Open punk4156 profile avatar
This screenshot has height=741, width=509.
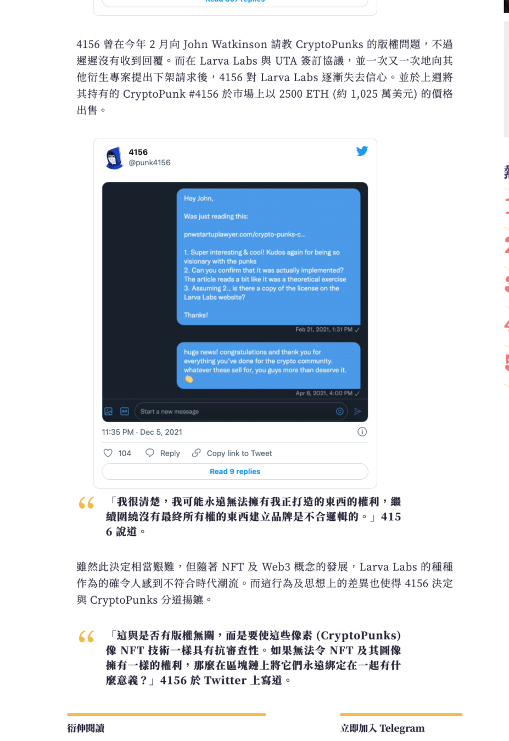click(x=114, y=158)
